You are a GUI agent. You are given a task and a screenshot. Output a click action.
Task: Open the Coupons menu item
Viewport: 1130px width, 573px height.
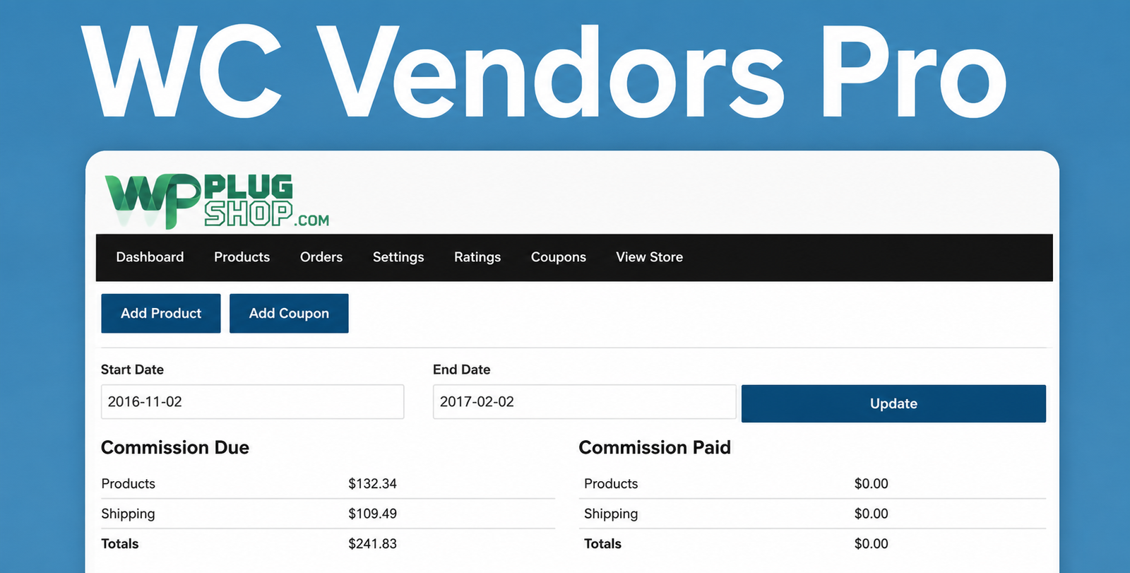click(559, 257)
